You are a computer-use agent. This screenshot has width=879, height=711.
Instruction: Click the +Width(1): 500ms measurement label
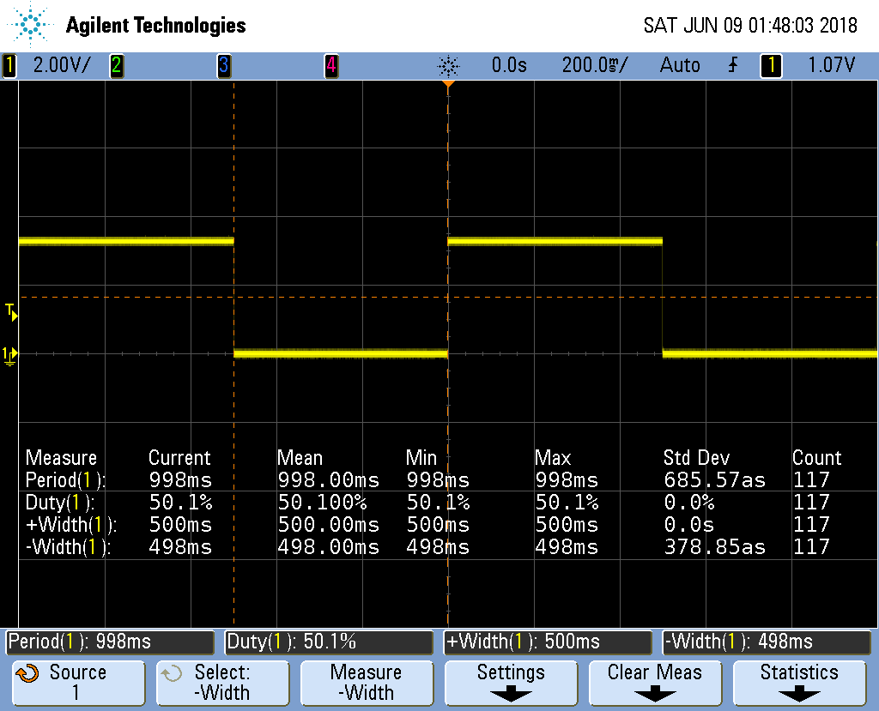[546, 642]
